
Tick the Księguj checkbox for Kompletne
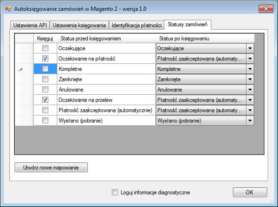tap(45, 69)
